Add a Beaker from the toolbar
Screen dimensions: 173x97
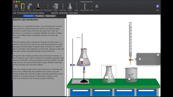click(56, 7)
